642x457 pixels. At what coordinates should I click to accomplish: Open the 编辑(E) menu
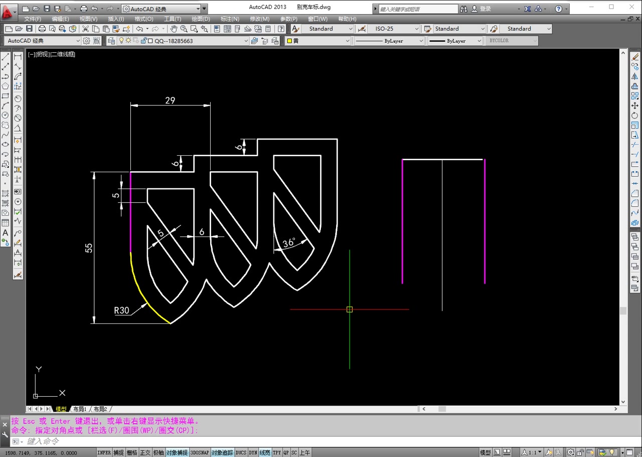tap(61, 19)
